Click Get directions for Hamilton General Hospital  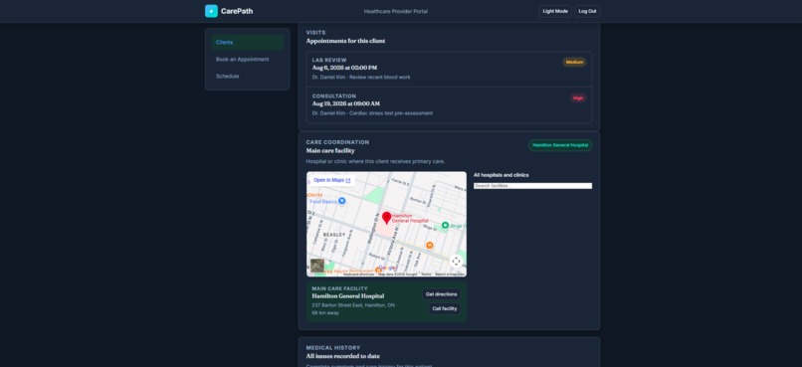point(442,294)
